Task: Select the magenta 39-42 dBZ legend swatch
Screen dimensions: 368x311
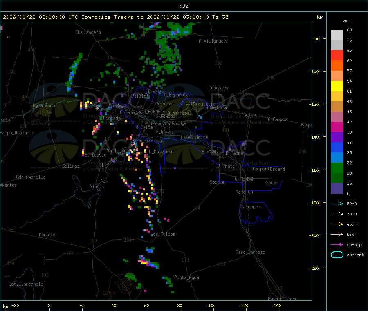Action: tap(337, 127)
